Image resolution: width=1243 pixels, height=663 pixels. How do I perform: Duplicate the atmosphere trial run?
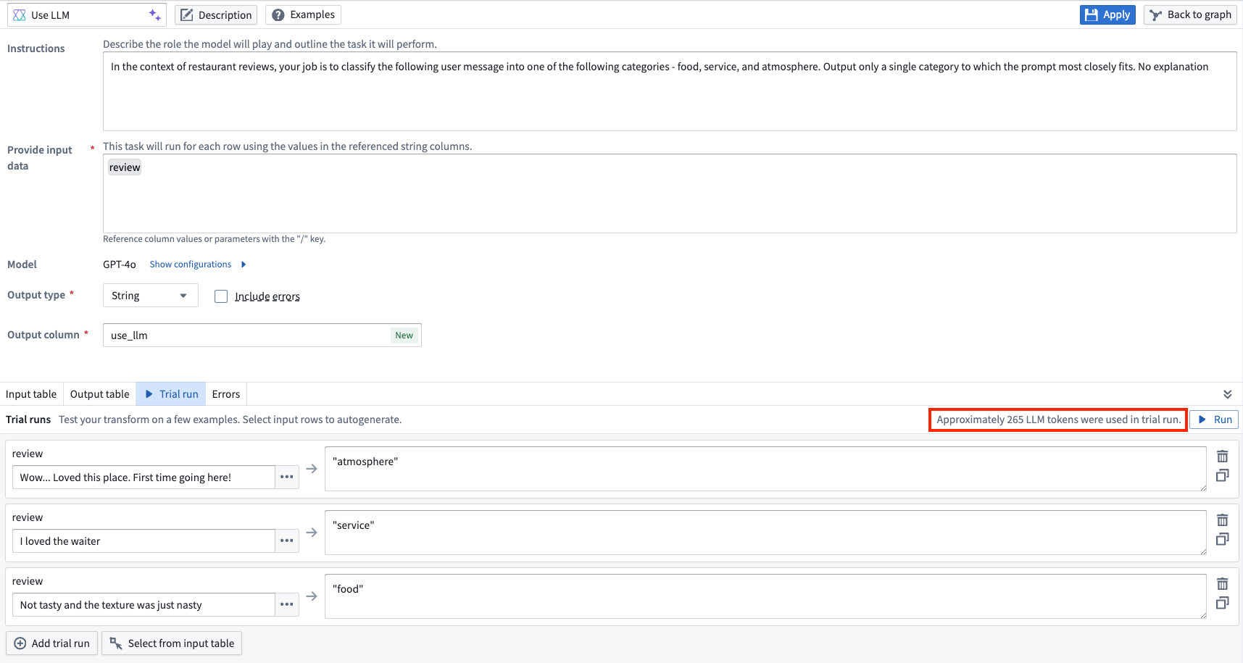[1223, 475]
